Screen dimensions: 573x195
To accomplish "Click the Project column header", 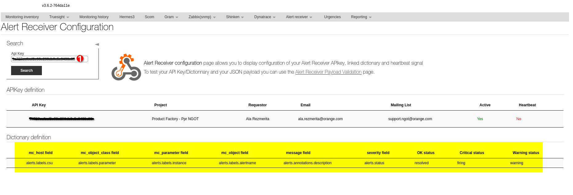I will (161, 105).
